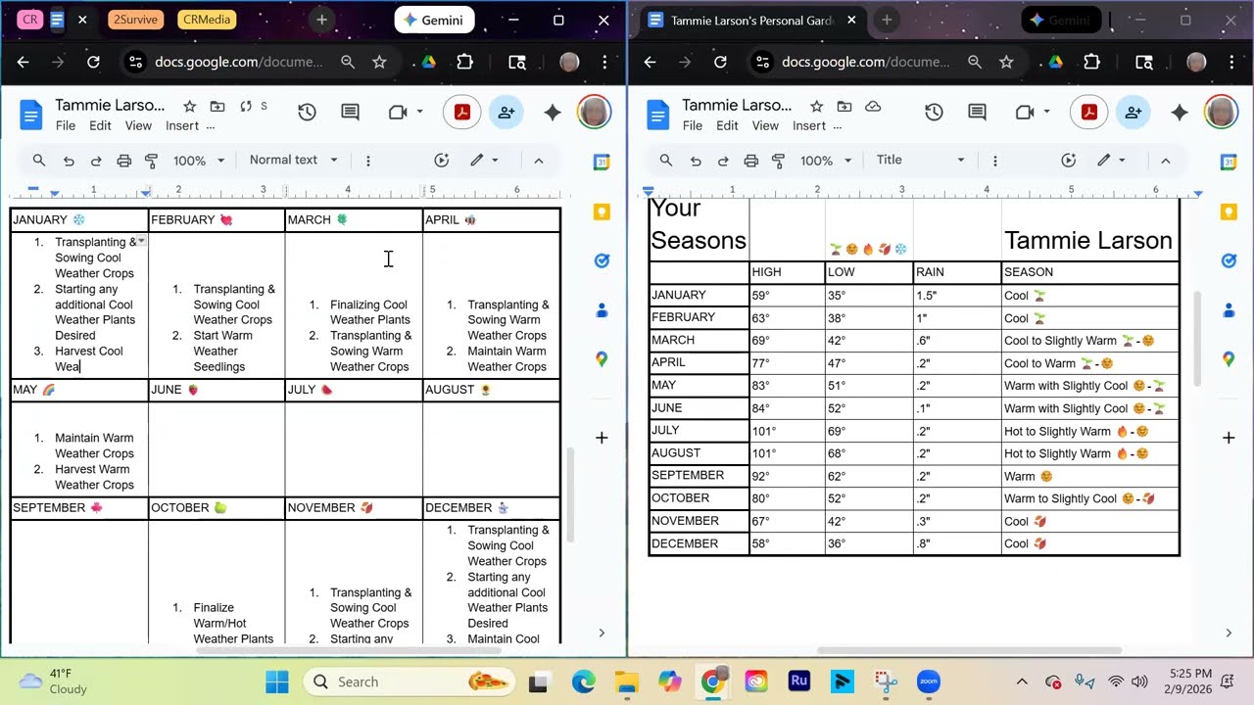Open Insert menu in right Docs window
Viewport: 1254px width, 705px height.
(x=809, y=125)
